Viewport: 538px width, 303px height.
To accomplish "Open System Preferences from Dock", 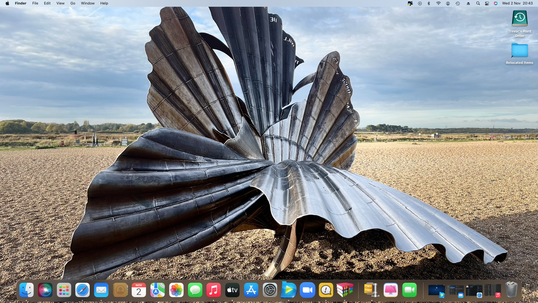I will [x=270, y=290].
